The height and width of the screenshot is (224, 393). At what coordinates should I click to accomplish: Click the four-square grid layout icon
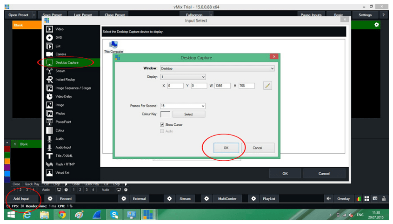click(x=367, y=199)
